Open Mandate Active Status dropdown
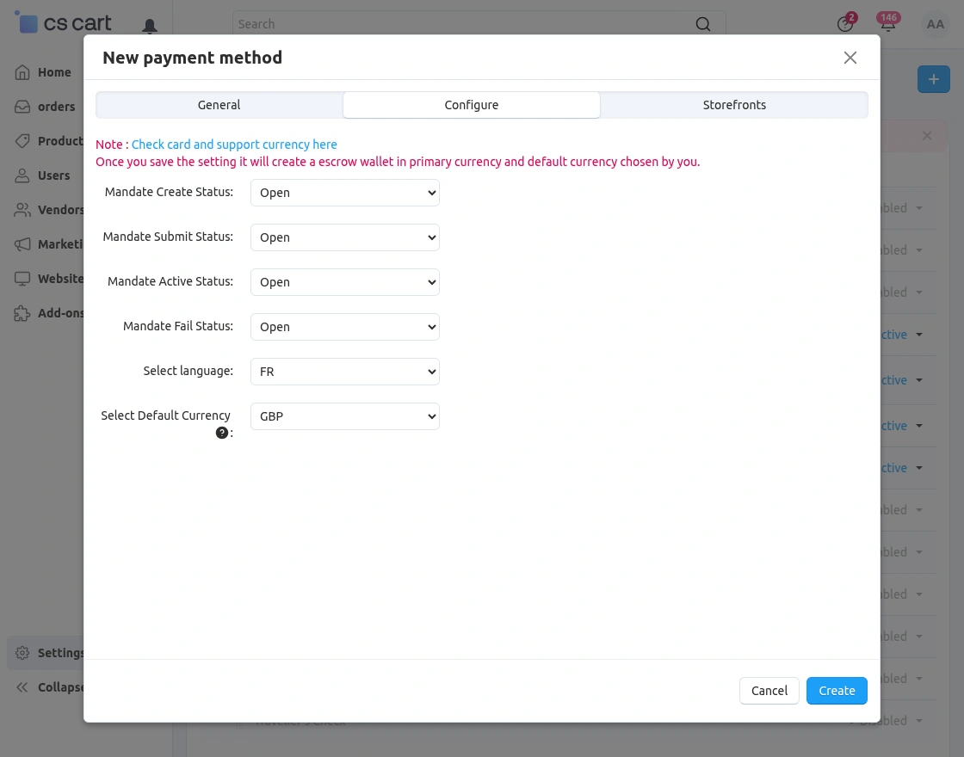Image resolution: width=964 pixels, height=757 pixels. point(345,283)
